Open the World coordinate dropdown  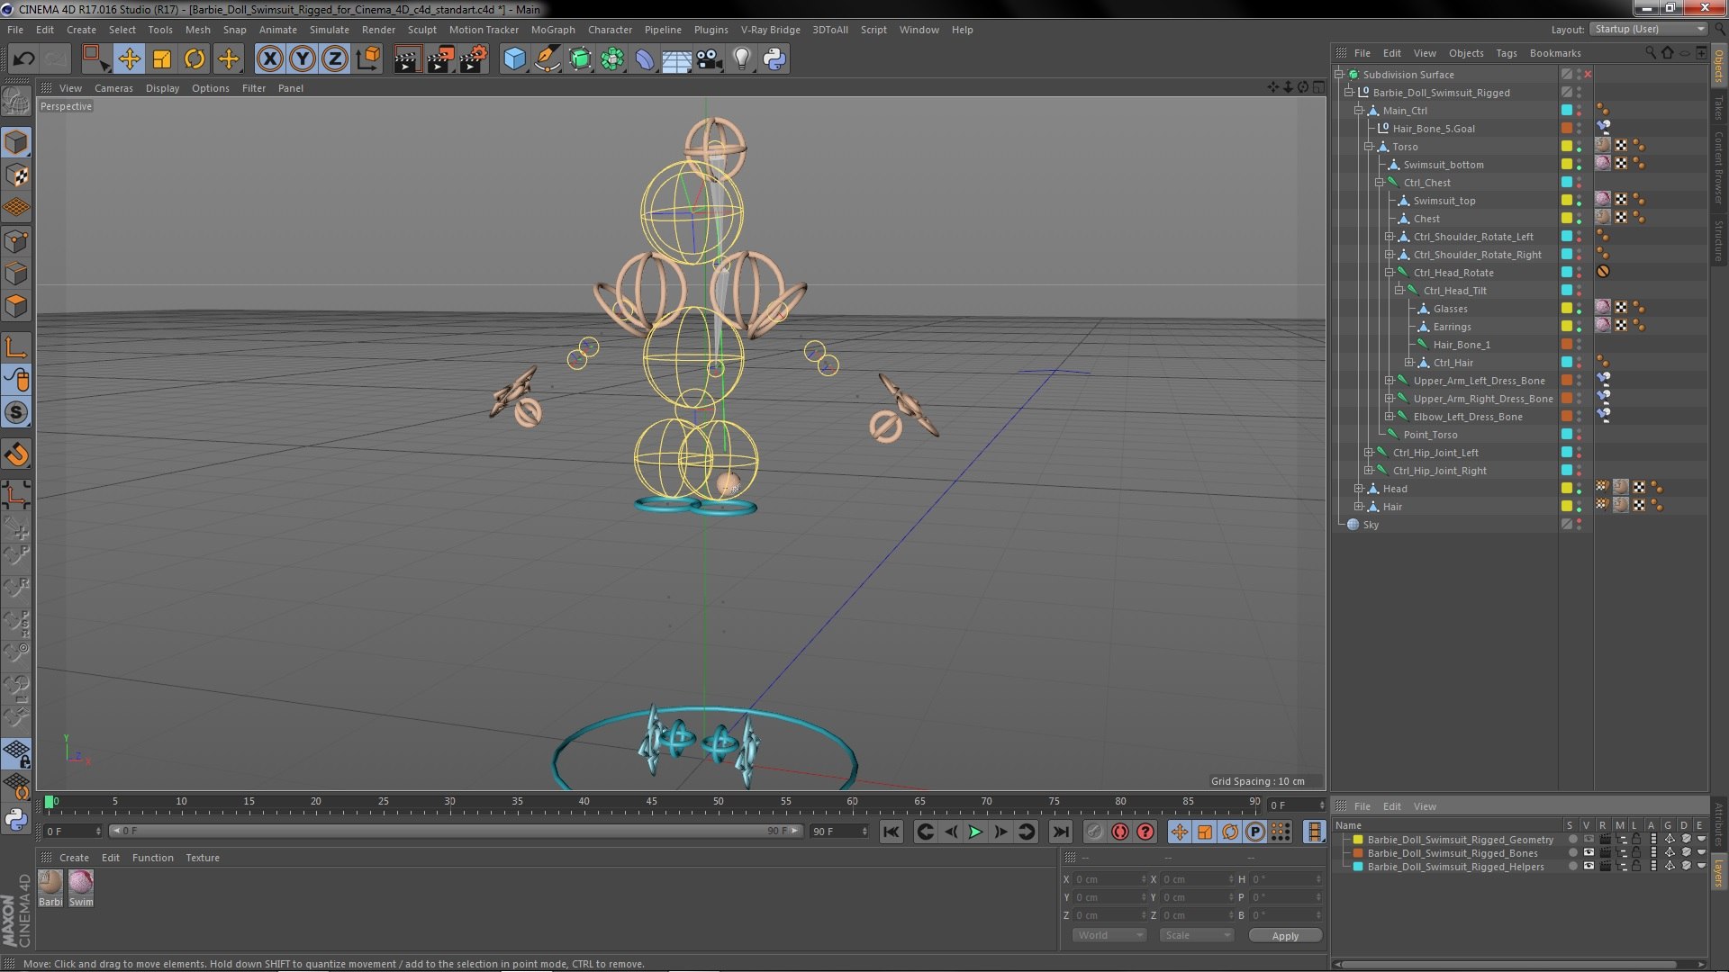(1109, 935)
